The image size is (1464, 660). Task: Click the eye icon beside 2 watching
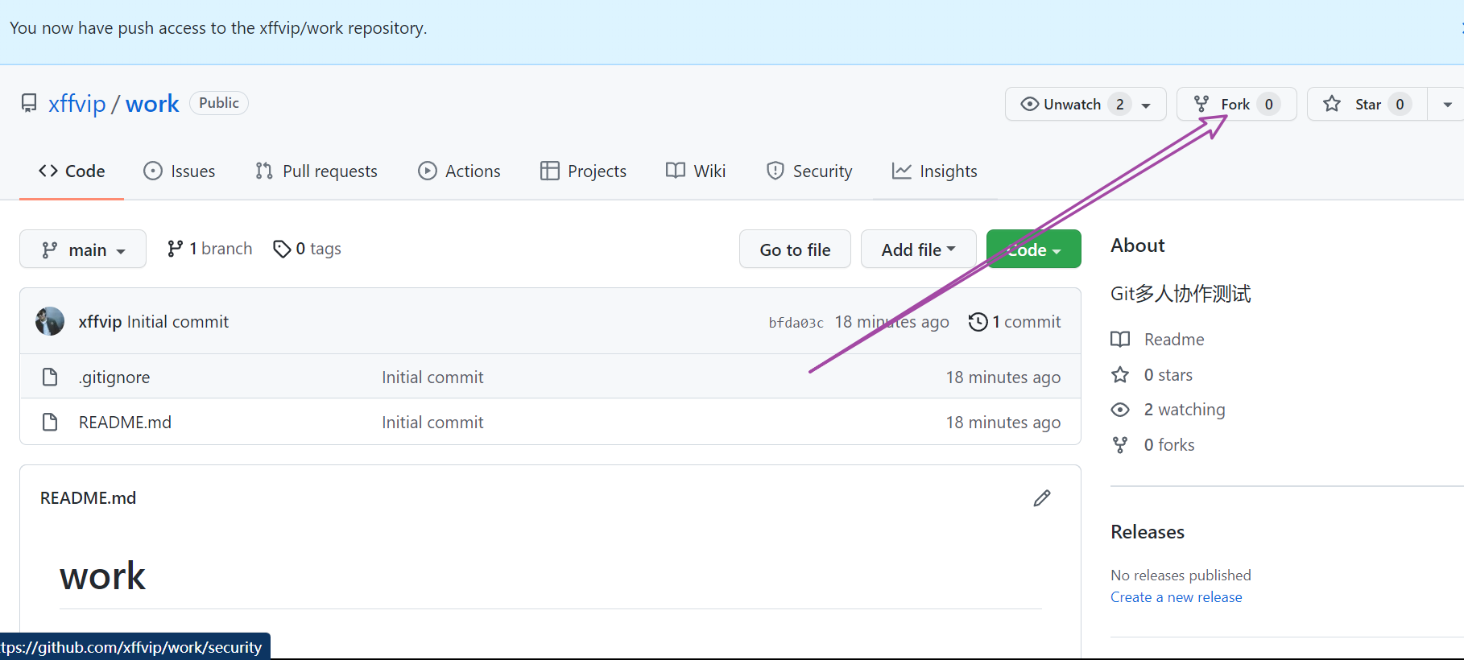1120,410
